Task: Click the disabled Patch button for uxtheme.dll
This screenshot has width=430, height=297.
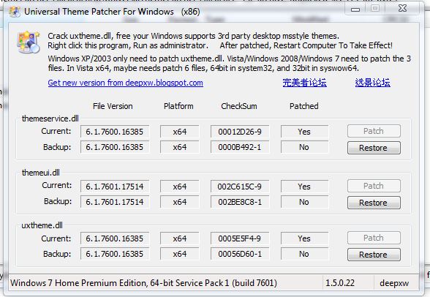Action: point(374,238)
